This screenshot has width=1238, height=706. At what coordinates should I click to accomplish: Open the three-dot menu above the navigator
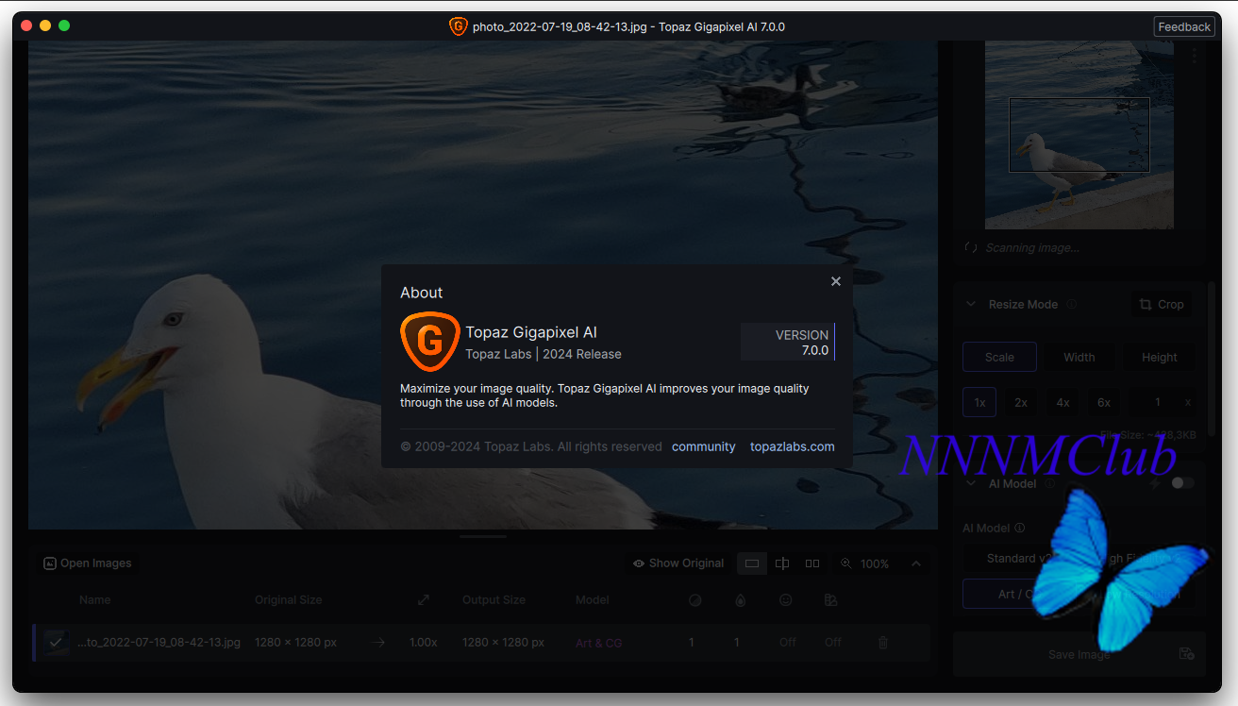[1195, 56]
